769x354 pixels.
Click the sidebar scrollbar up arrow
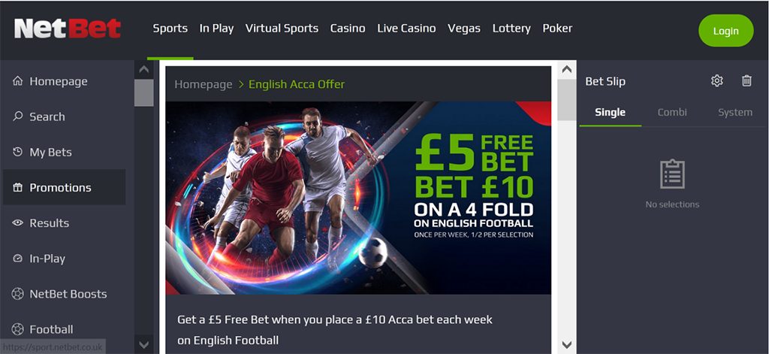point(143,70)
